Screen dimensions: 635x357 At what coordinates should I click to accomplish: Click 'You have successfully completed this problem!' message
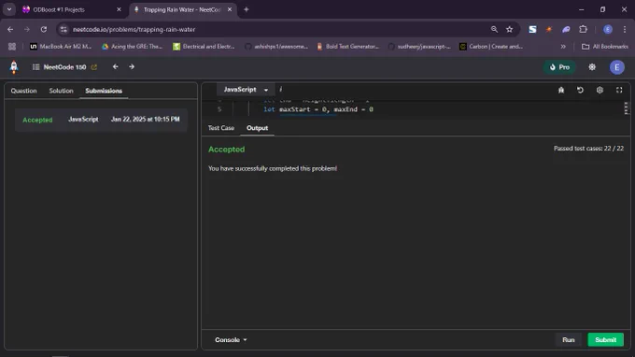pos(273,168)
